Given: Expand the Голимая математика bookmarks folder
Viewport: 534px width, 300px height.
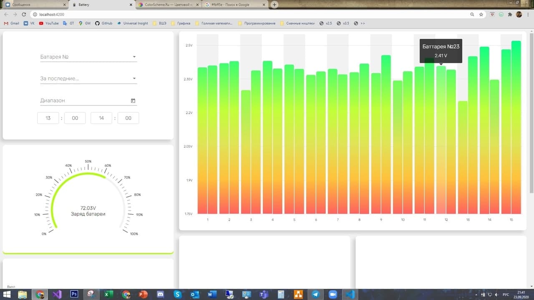Looking at the screenshot, I should click(x=214, y=23).
